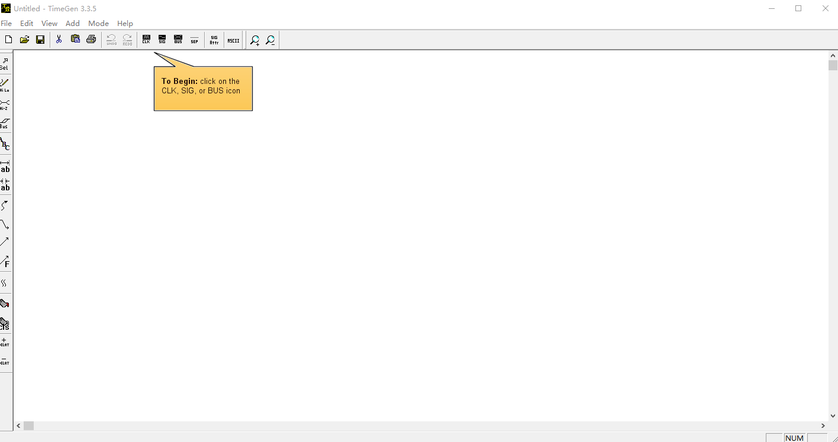Select the Hi Lo edge drawing tool
This screenshot has height=442, width=838.
point(5,85)
